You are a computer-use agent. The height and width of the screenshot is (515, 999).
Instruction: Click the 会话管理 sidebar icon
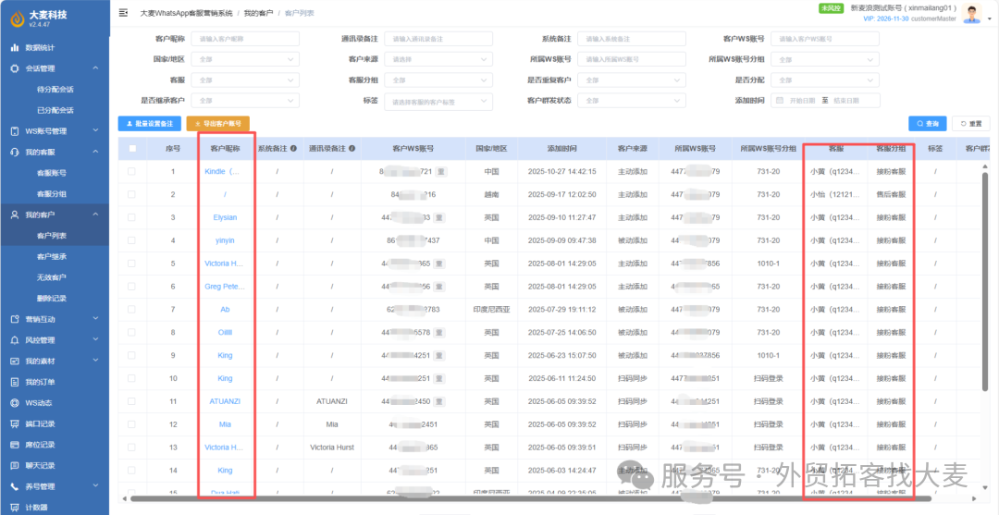pos(14,68)
